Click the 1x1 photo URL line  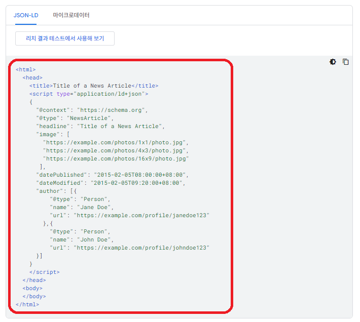pyautogui.click(x=116, y=143)
